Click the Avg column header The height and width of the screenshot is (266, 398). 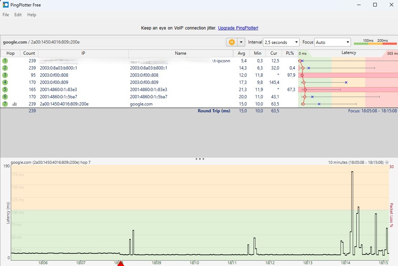(x=241, y=53)
